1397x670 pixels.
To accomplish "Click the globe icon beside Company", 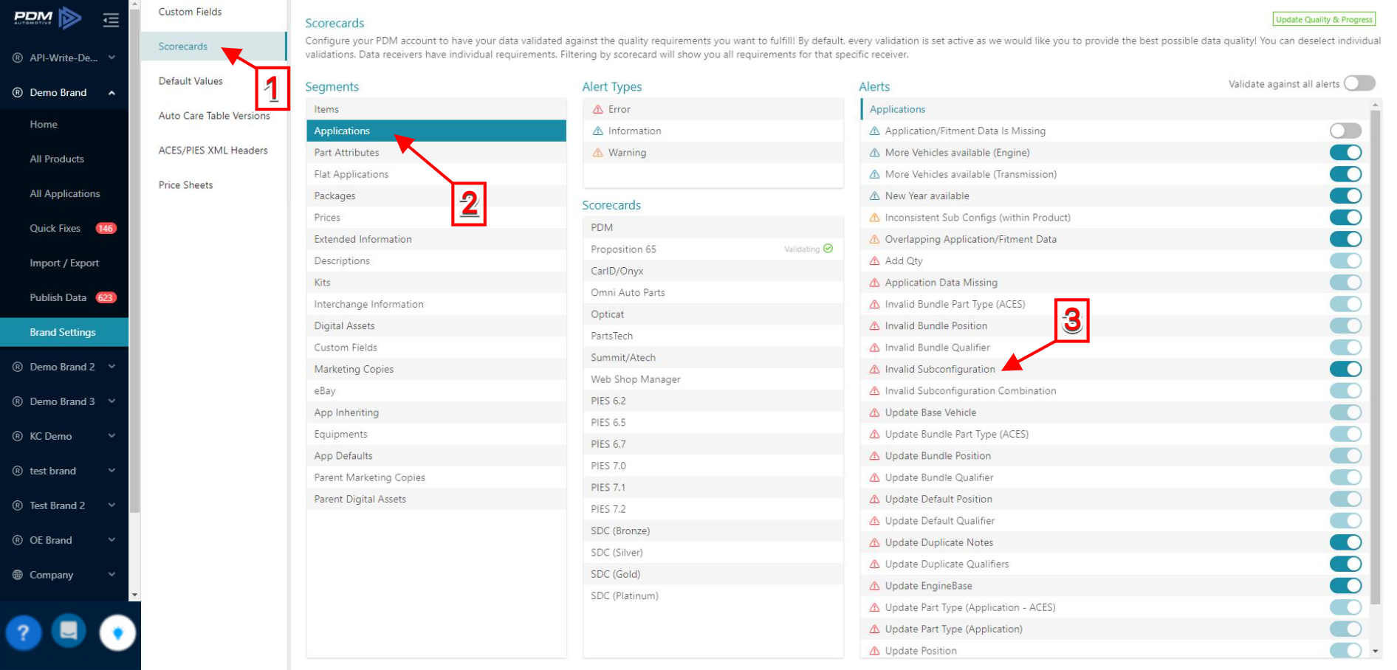I will (18, 575).
